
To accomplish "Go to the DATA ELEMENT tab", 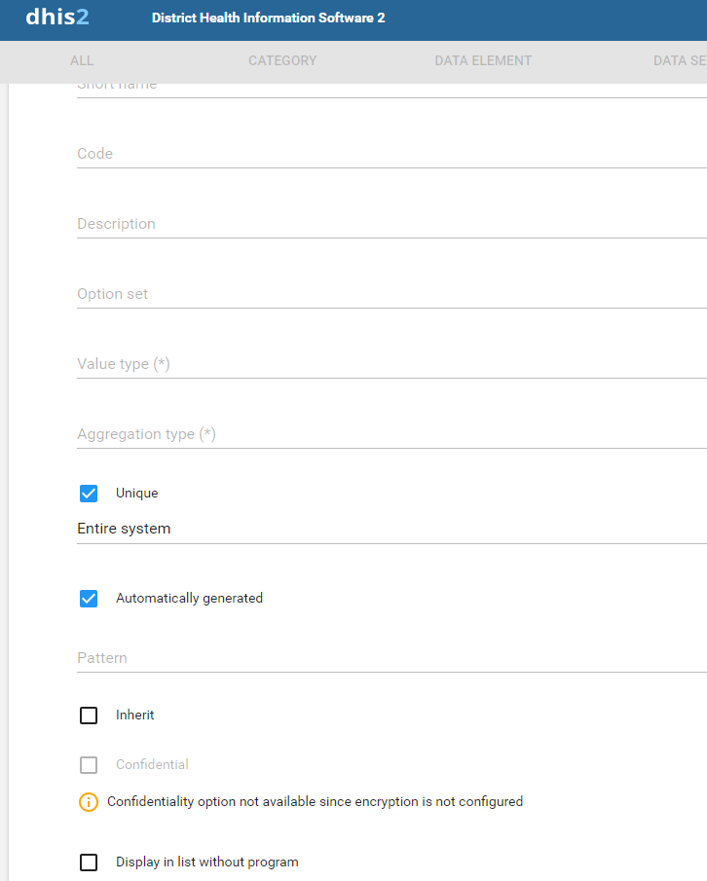I will 483,60.
